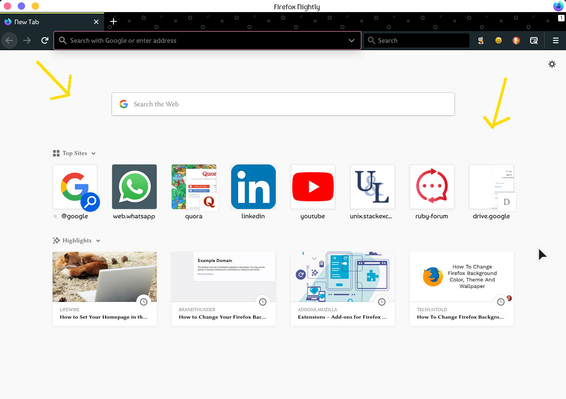Click 'How To Change Firefox Backgro...' title
Viewport: 566px width, 399px height.
coord(460,317)
